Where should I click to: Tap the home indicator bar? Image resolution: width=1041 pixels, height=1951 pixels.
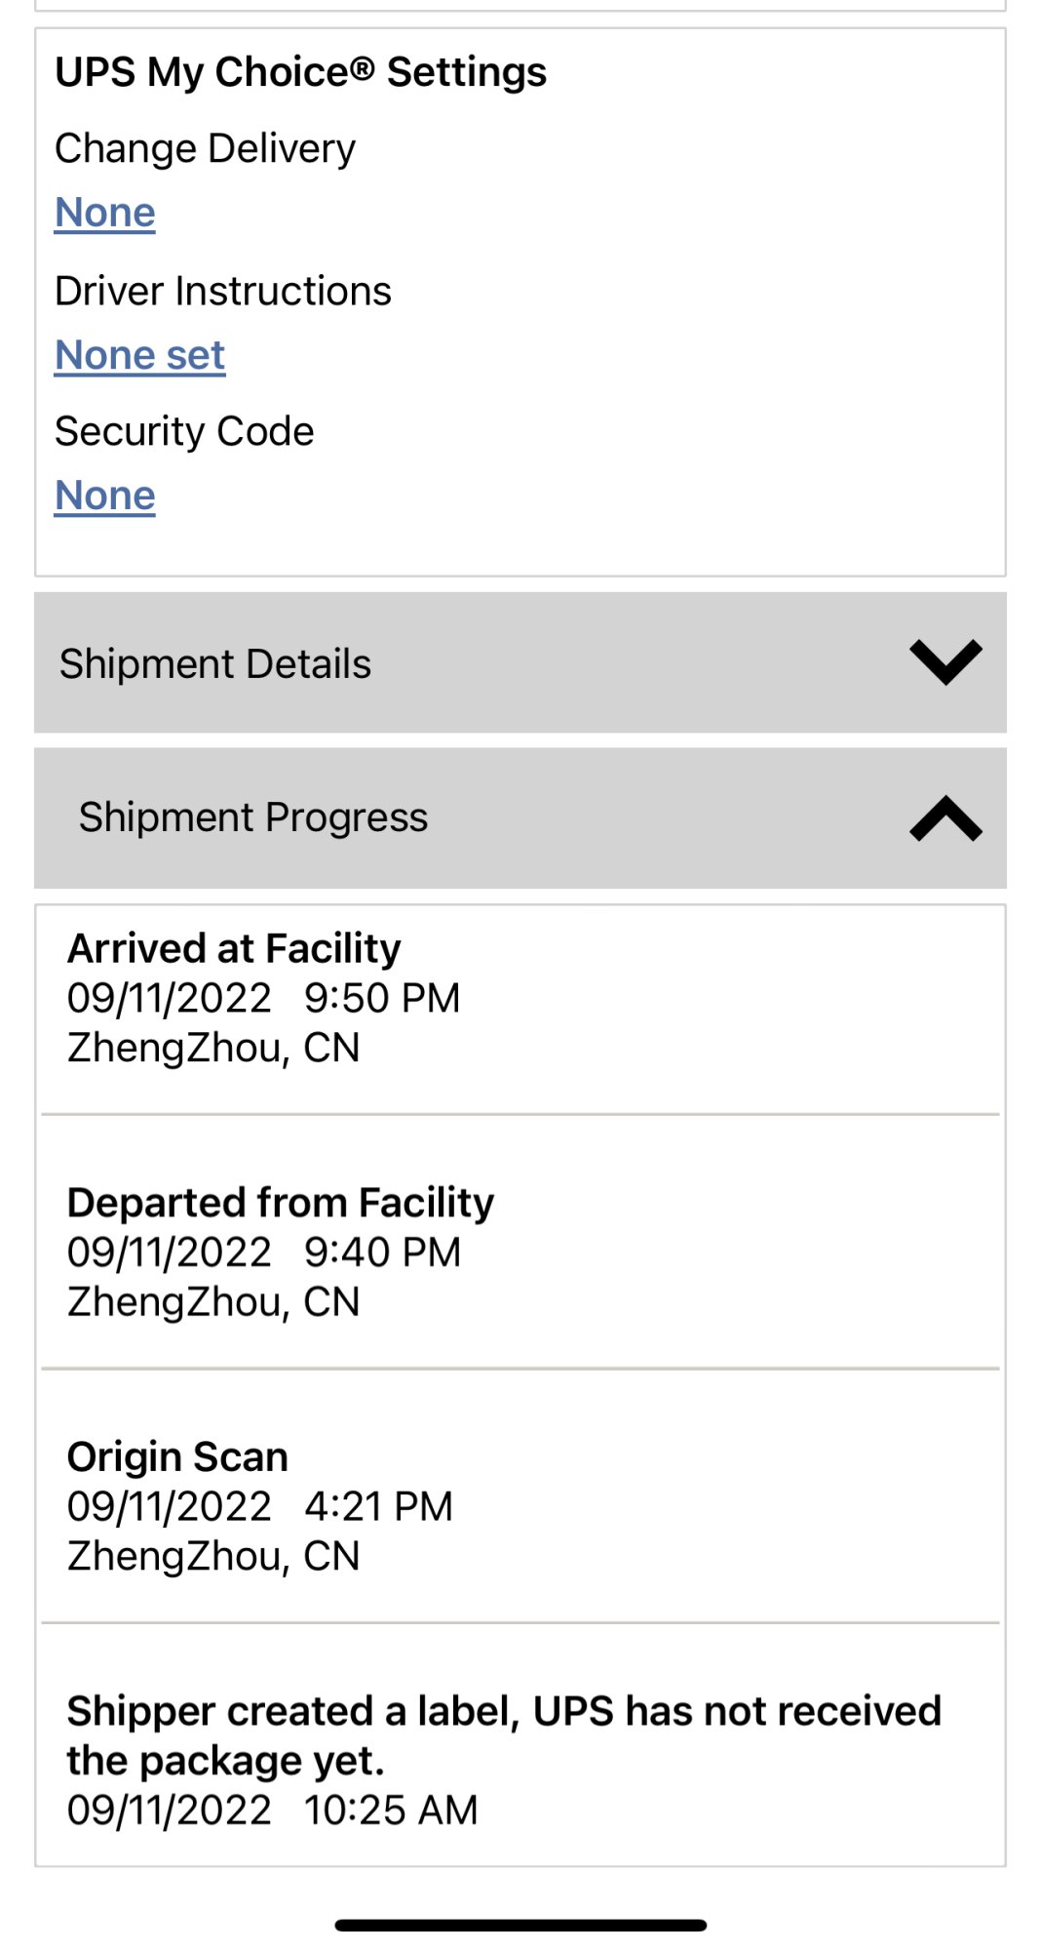point(520,1925)
